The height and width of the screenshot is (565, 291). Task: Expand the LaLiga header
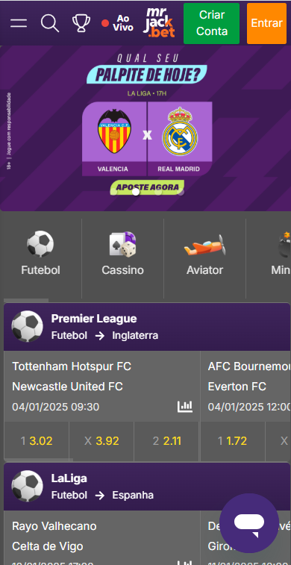click(x=147, y=487)
